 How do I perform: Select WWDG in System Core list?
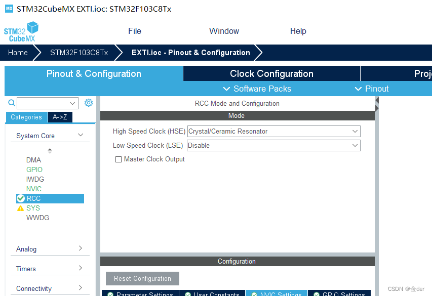38,218
